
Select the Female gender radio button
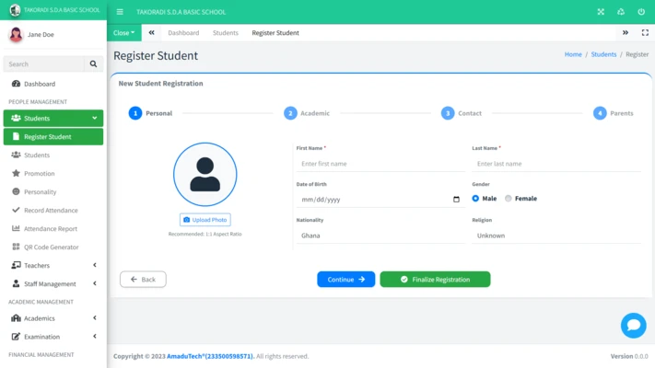(508, 198)
